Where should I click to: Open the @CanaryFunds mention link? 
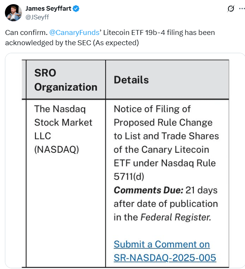73,33
